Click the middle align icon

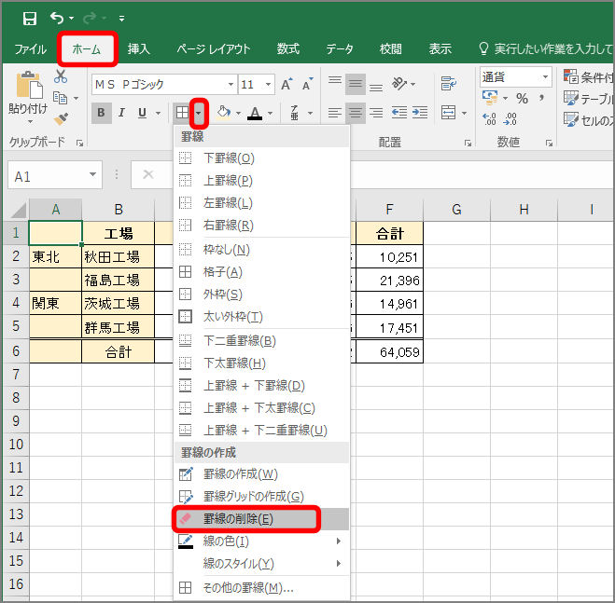pyautogui.click(x=356, y=84)
